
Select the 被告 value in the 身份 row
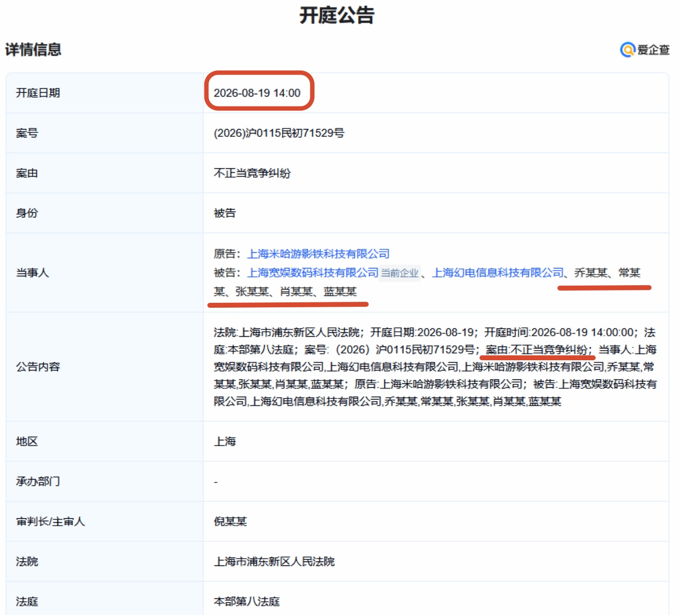coord(225,213)
